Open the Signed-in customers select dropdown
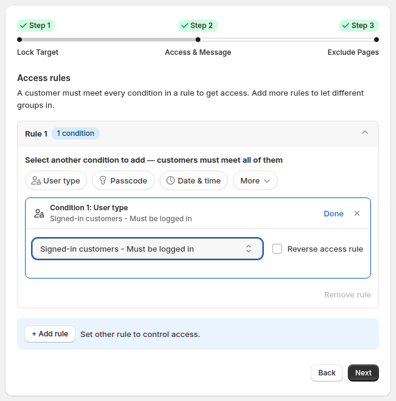Image resolution: width=396 pixels, height=401 pixels. pyautogui.click(x=147, y=249)
